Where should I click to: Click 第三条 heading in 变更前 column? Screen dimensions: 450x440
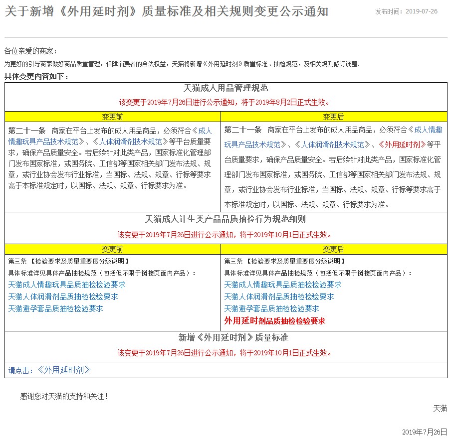pyautogui.click(x=69, y=262)
